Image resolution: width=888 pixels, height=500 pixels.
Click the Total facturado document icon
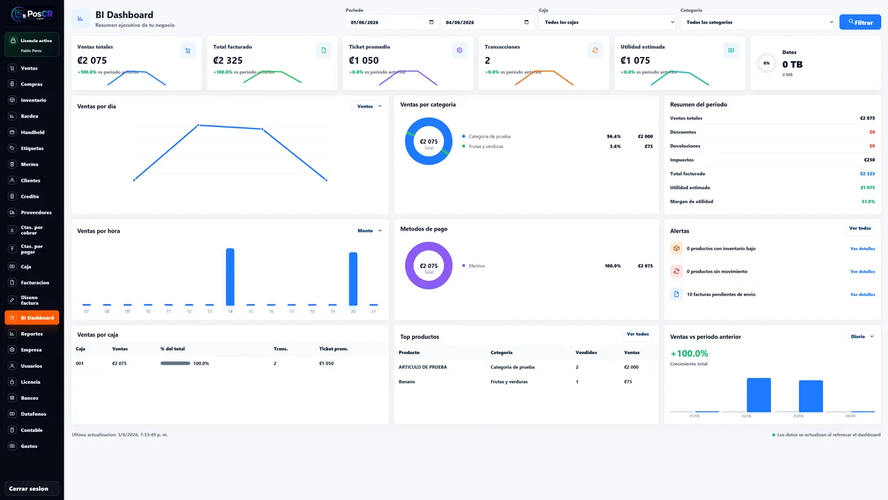(x=323, y=50)
